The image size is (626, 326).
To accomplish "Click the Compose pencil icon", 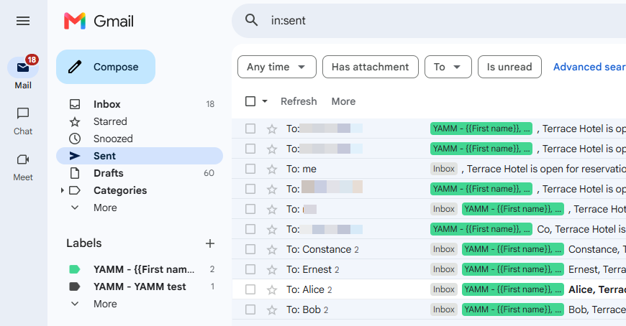I will [x=75, y=67].
